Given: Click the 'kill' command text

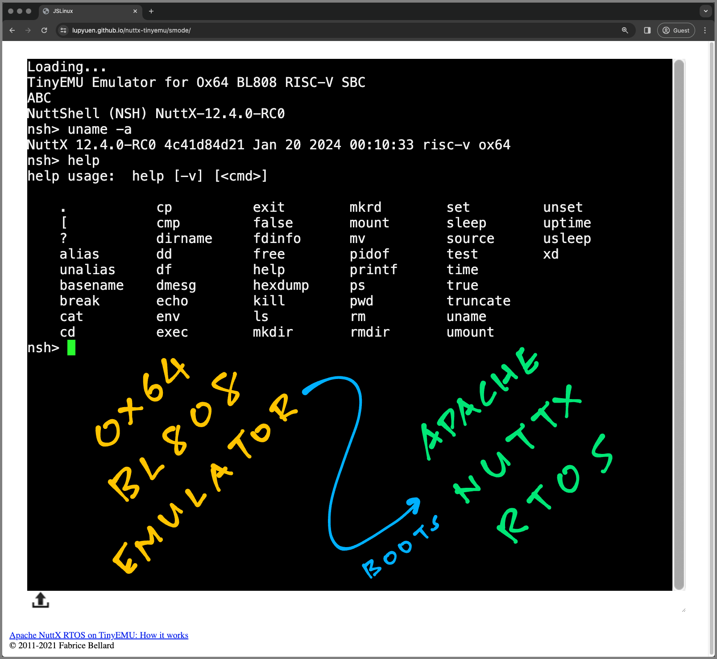Looking at the screenshot, I should point(269,301).
